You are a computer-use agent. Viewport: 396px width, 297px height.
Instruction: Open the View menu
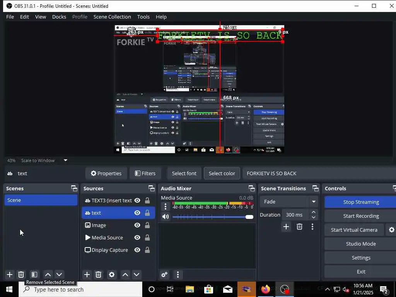[x=40, y=17]
